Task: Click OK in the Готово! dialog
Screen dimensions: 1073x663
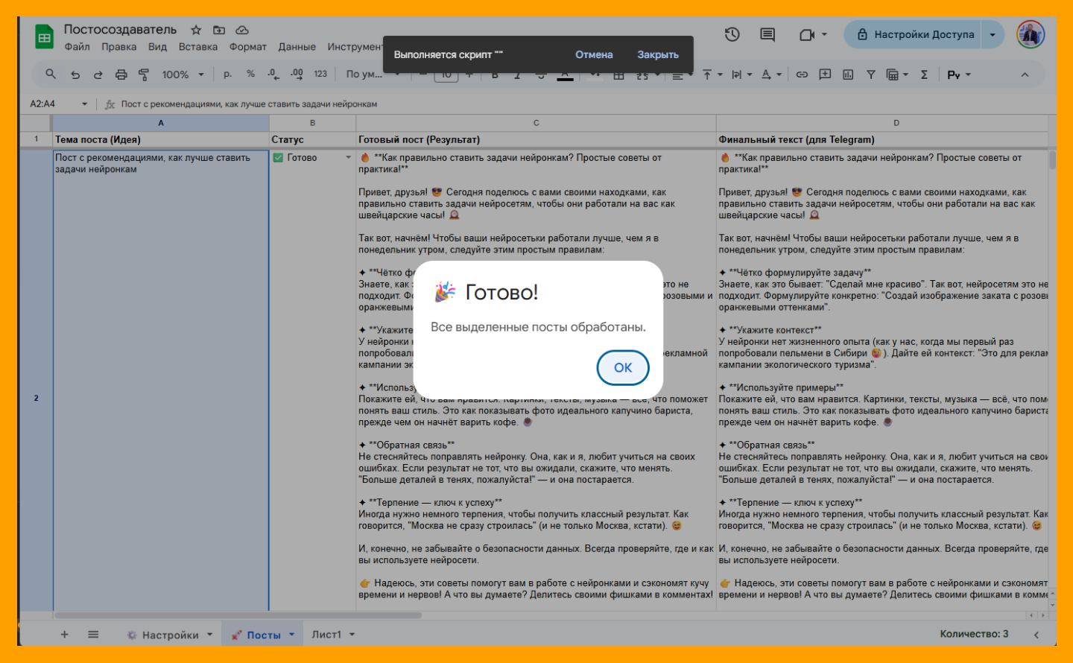Action: coord(622,367)
